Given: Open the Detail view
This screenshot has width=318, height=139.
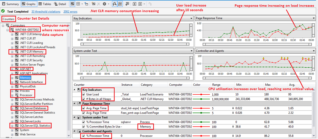Looking at the screenshot, I should coord(60,4).
